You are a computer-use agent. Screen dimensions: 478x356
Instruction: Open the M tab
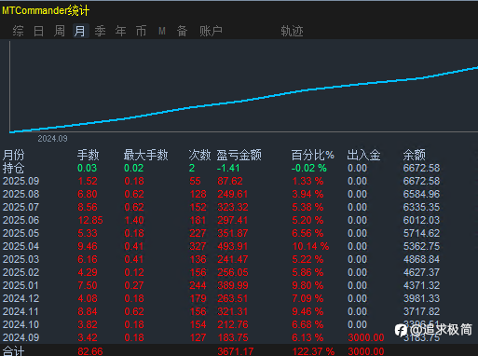[162, 31]
